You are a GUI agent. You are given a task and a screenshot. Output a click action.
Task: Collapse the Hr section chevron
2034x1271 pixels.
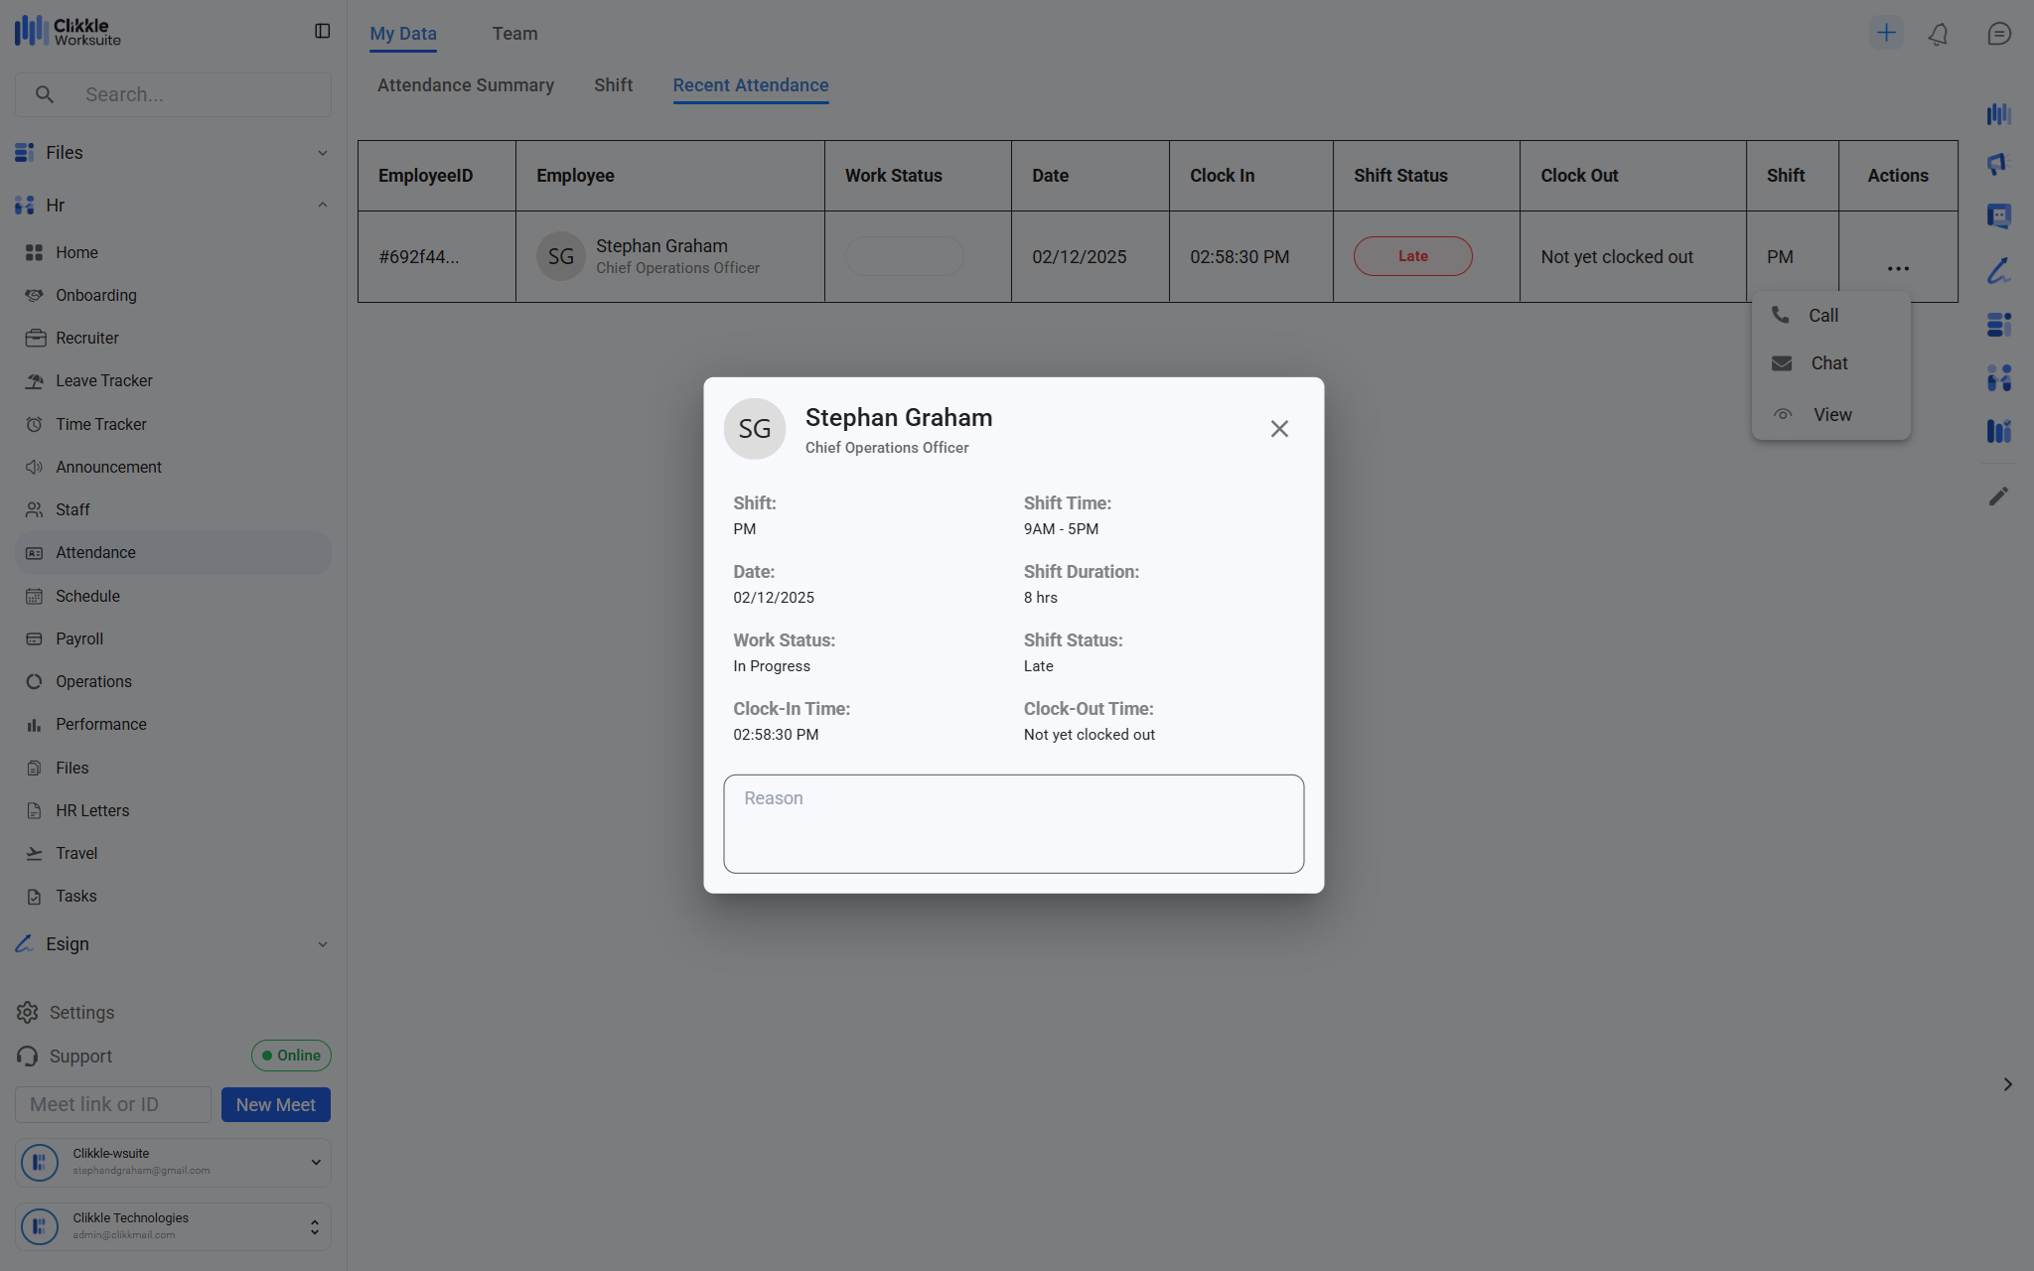pyautogui.click(x=322, y=206)
